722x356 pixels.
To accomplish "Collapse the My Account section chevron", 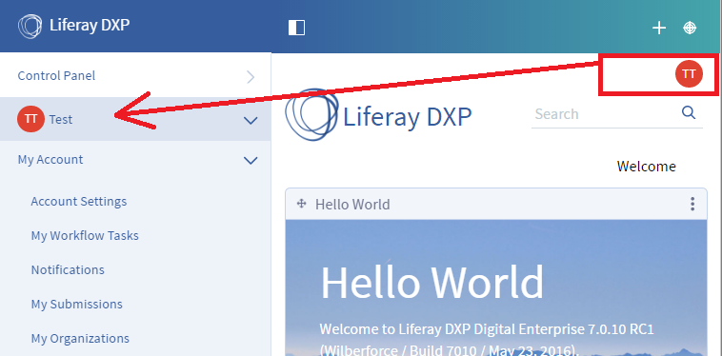I will pos(251,161).
